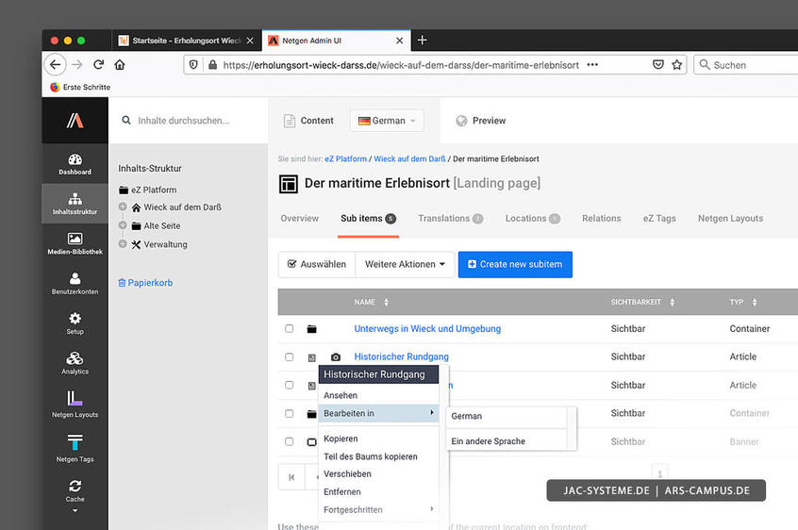Choose Entfernen from the context menu
The image size is (798, 530).
coord(378,492)
